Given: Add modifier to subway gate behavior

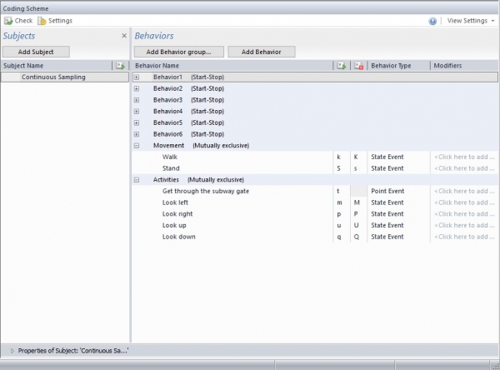Looking at the screenshot, I should pos(464,191).
